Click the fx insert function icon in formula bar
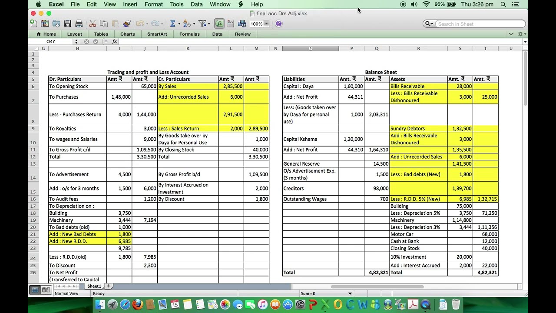 [115, 42]
